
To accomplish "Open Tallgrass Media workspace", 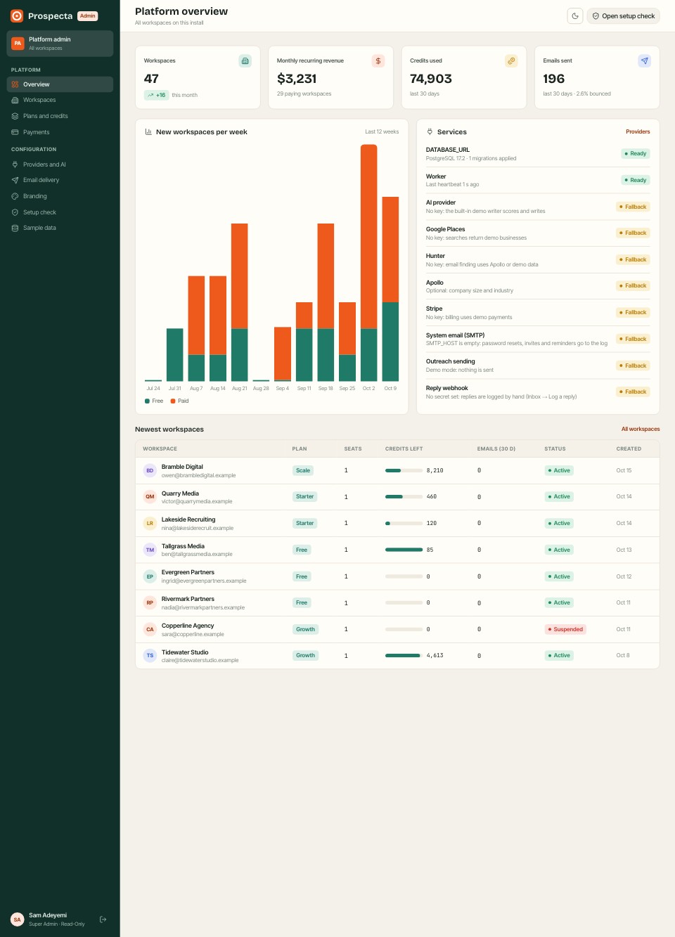I will (x=397, y=550).
